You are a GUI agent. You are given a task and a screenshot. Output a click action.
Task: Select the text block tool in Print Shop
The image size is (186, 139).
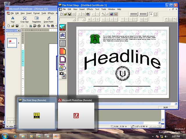pyautogui.click(x=62, y=43)
